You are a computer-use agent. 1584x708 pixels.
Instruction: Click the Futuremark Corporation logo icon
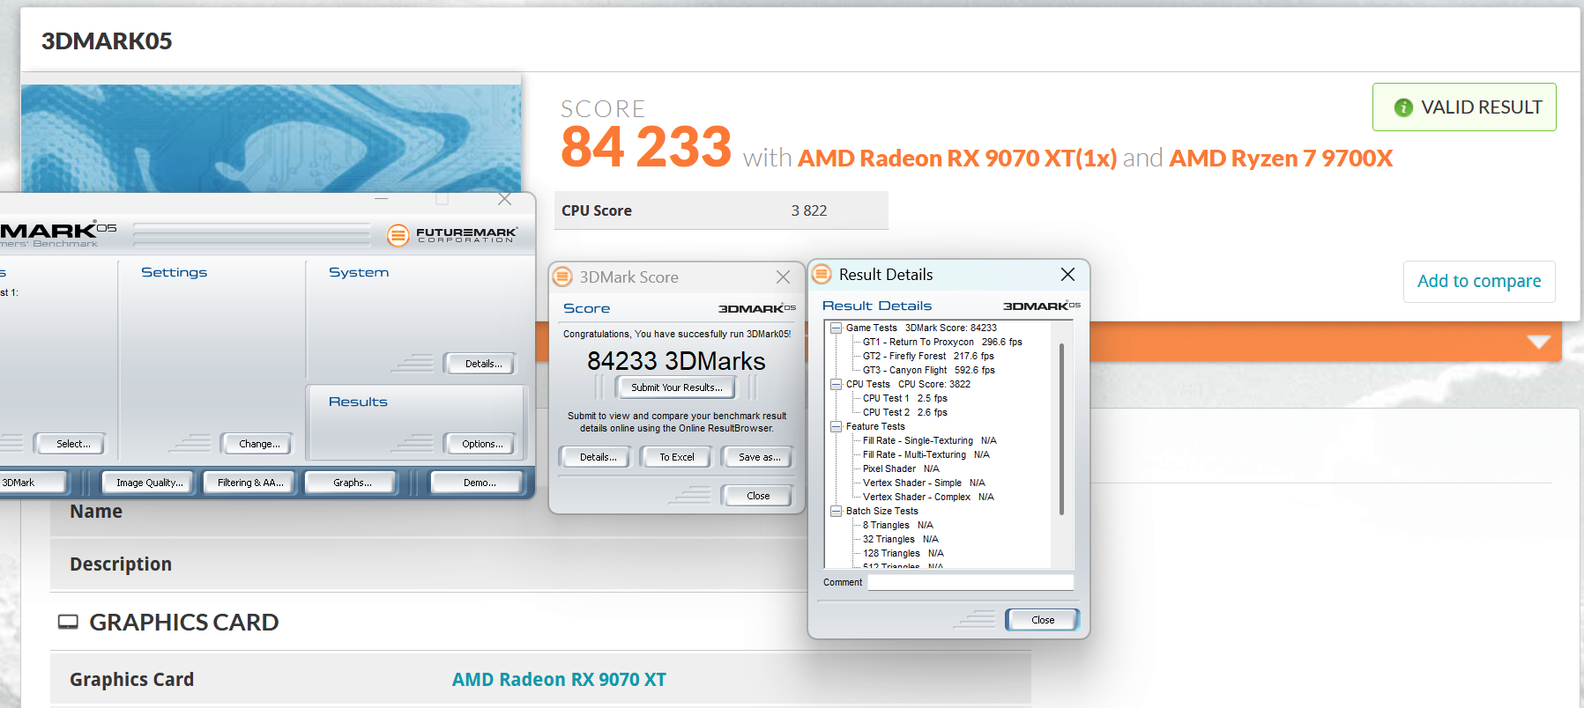(398, 234)
